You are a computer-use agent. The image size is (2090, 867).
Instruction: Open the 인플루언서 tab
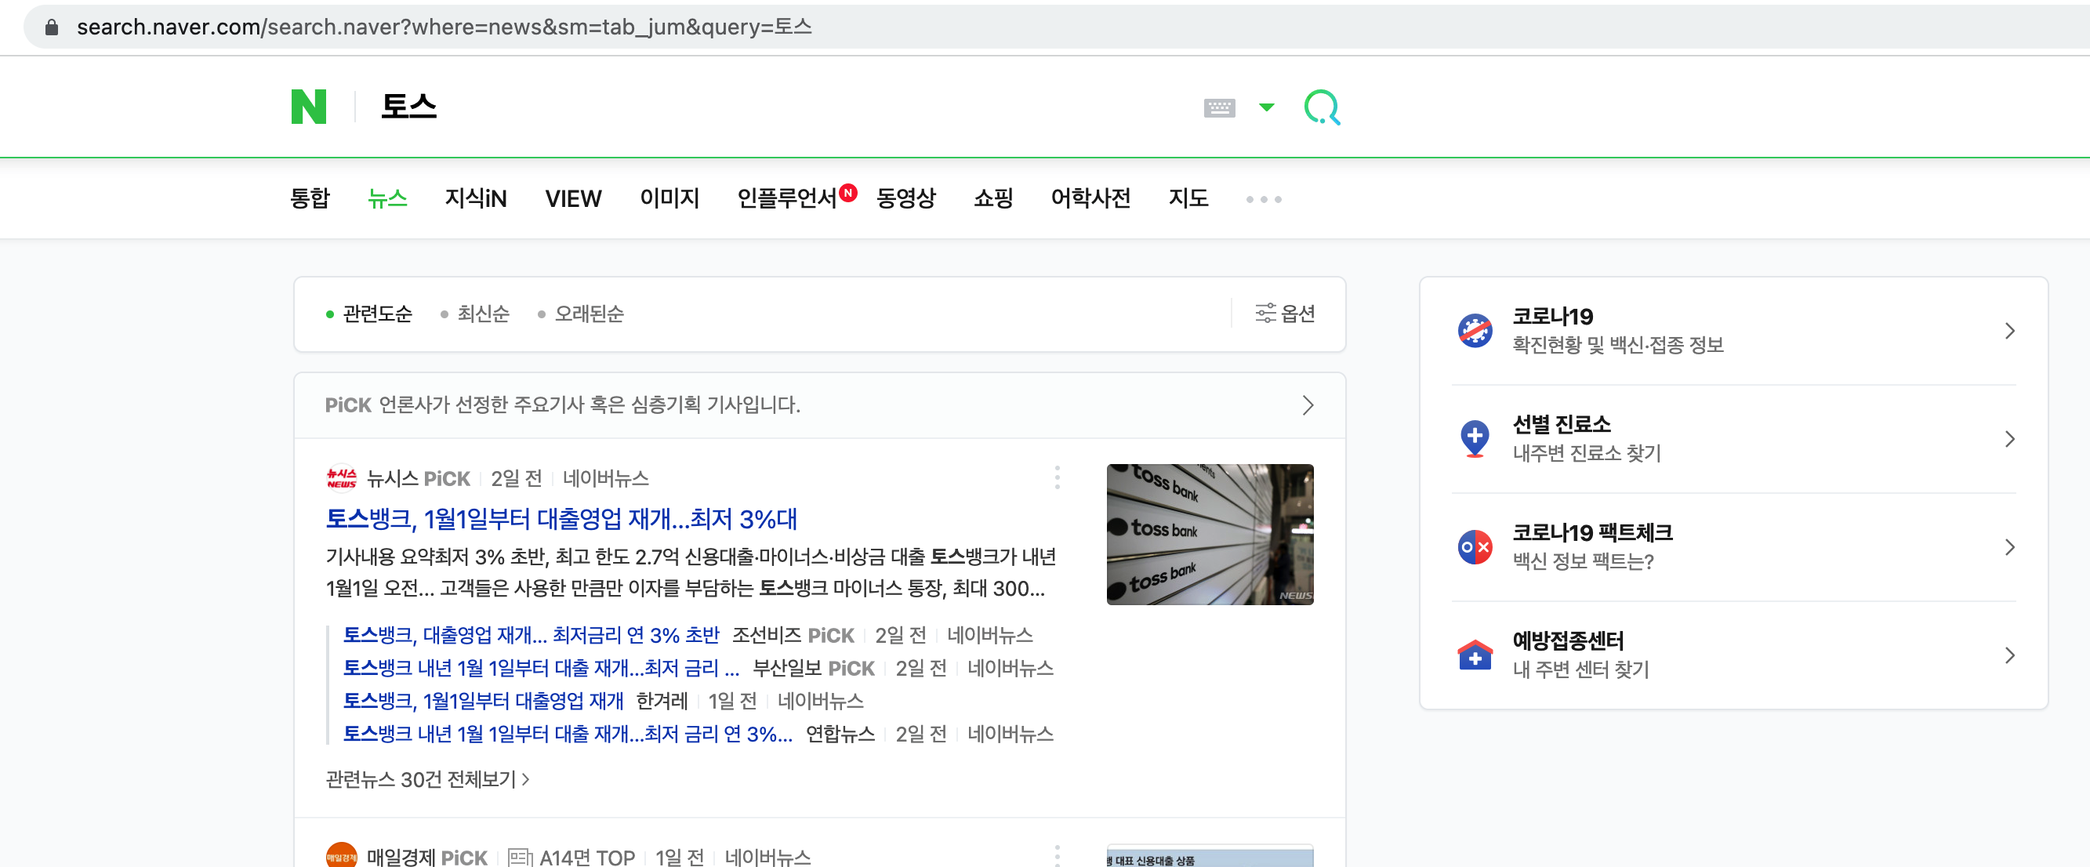tap(787, 198)
